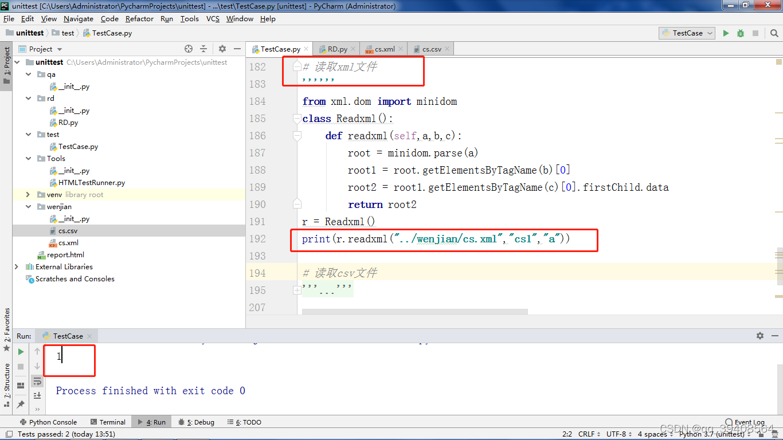This screenshot has height=440, width=783.
Task: Close the RD.py editor tab
Action: point(354,49)
